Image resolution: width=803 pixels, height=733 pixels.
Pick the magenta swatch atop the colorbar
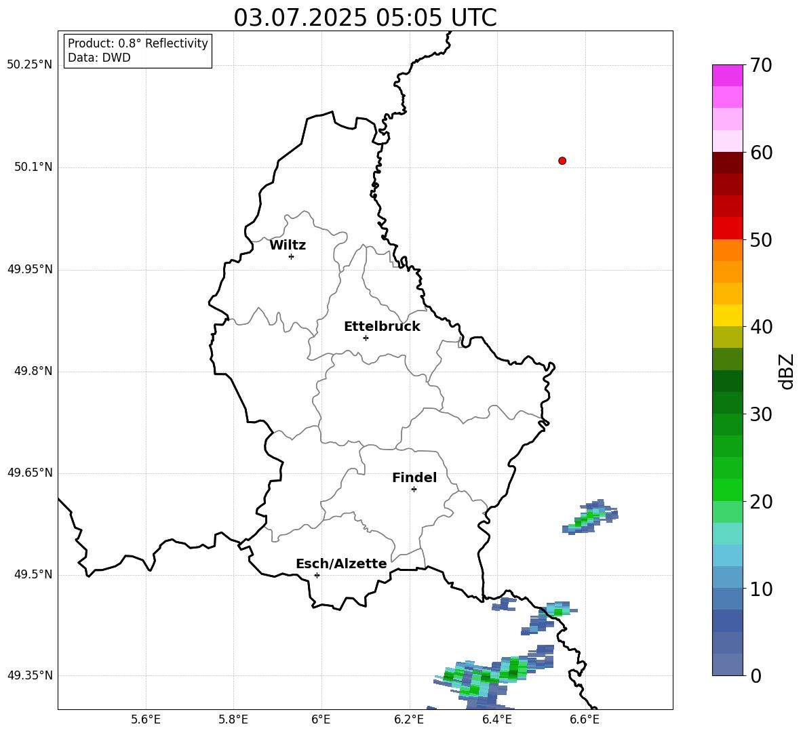(x=727, y=75)
